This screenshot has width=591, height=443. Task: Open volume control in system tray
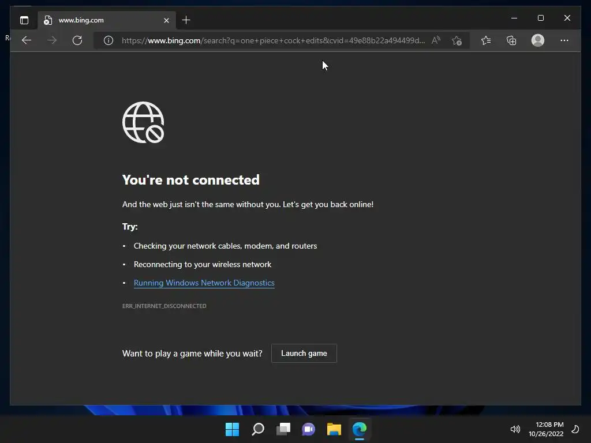click(515, 429)
